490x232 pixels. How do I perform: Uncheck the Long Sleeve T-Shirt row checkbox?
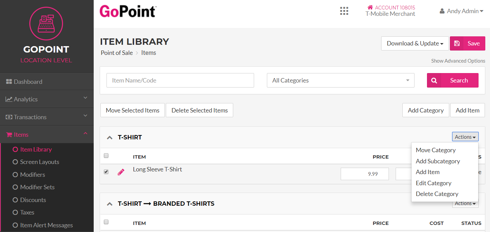pyautogui.click(x=106, y=171)
